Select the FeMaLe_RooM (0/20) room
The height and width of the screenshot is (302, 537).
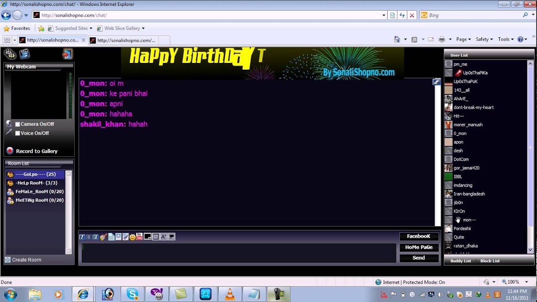(x=35, y=192)
